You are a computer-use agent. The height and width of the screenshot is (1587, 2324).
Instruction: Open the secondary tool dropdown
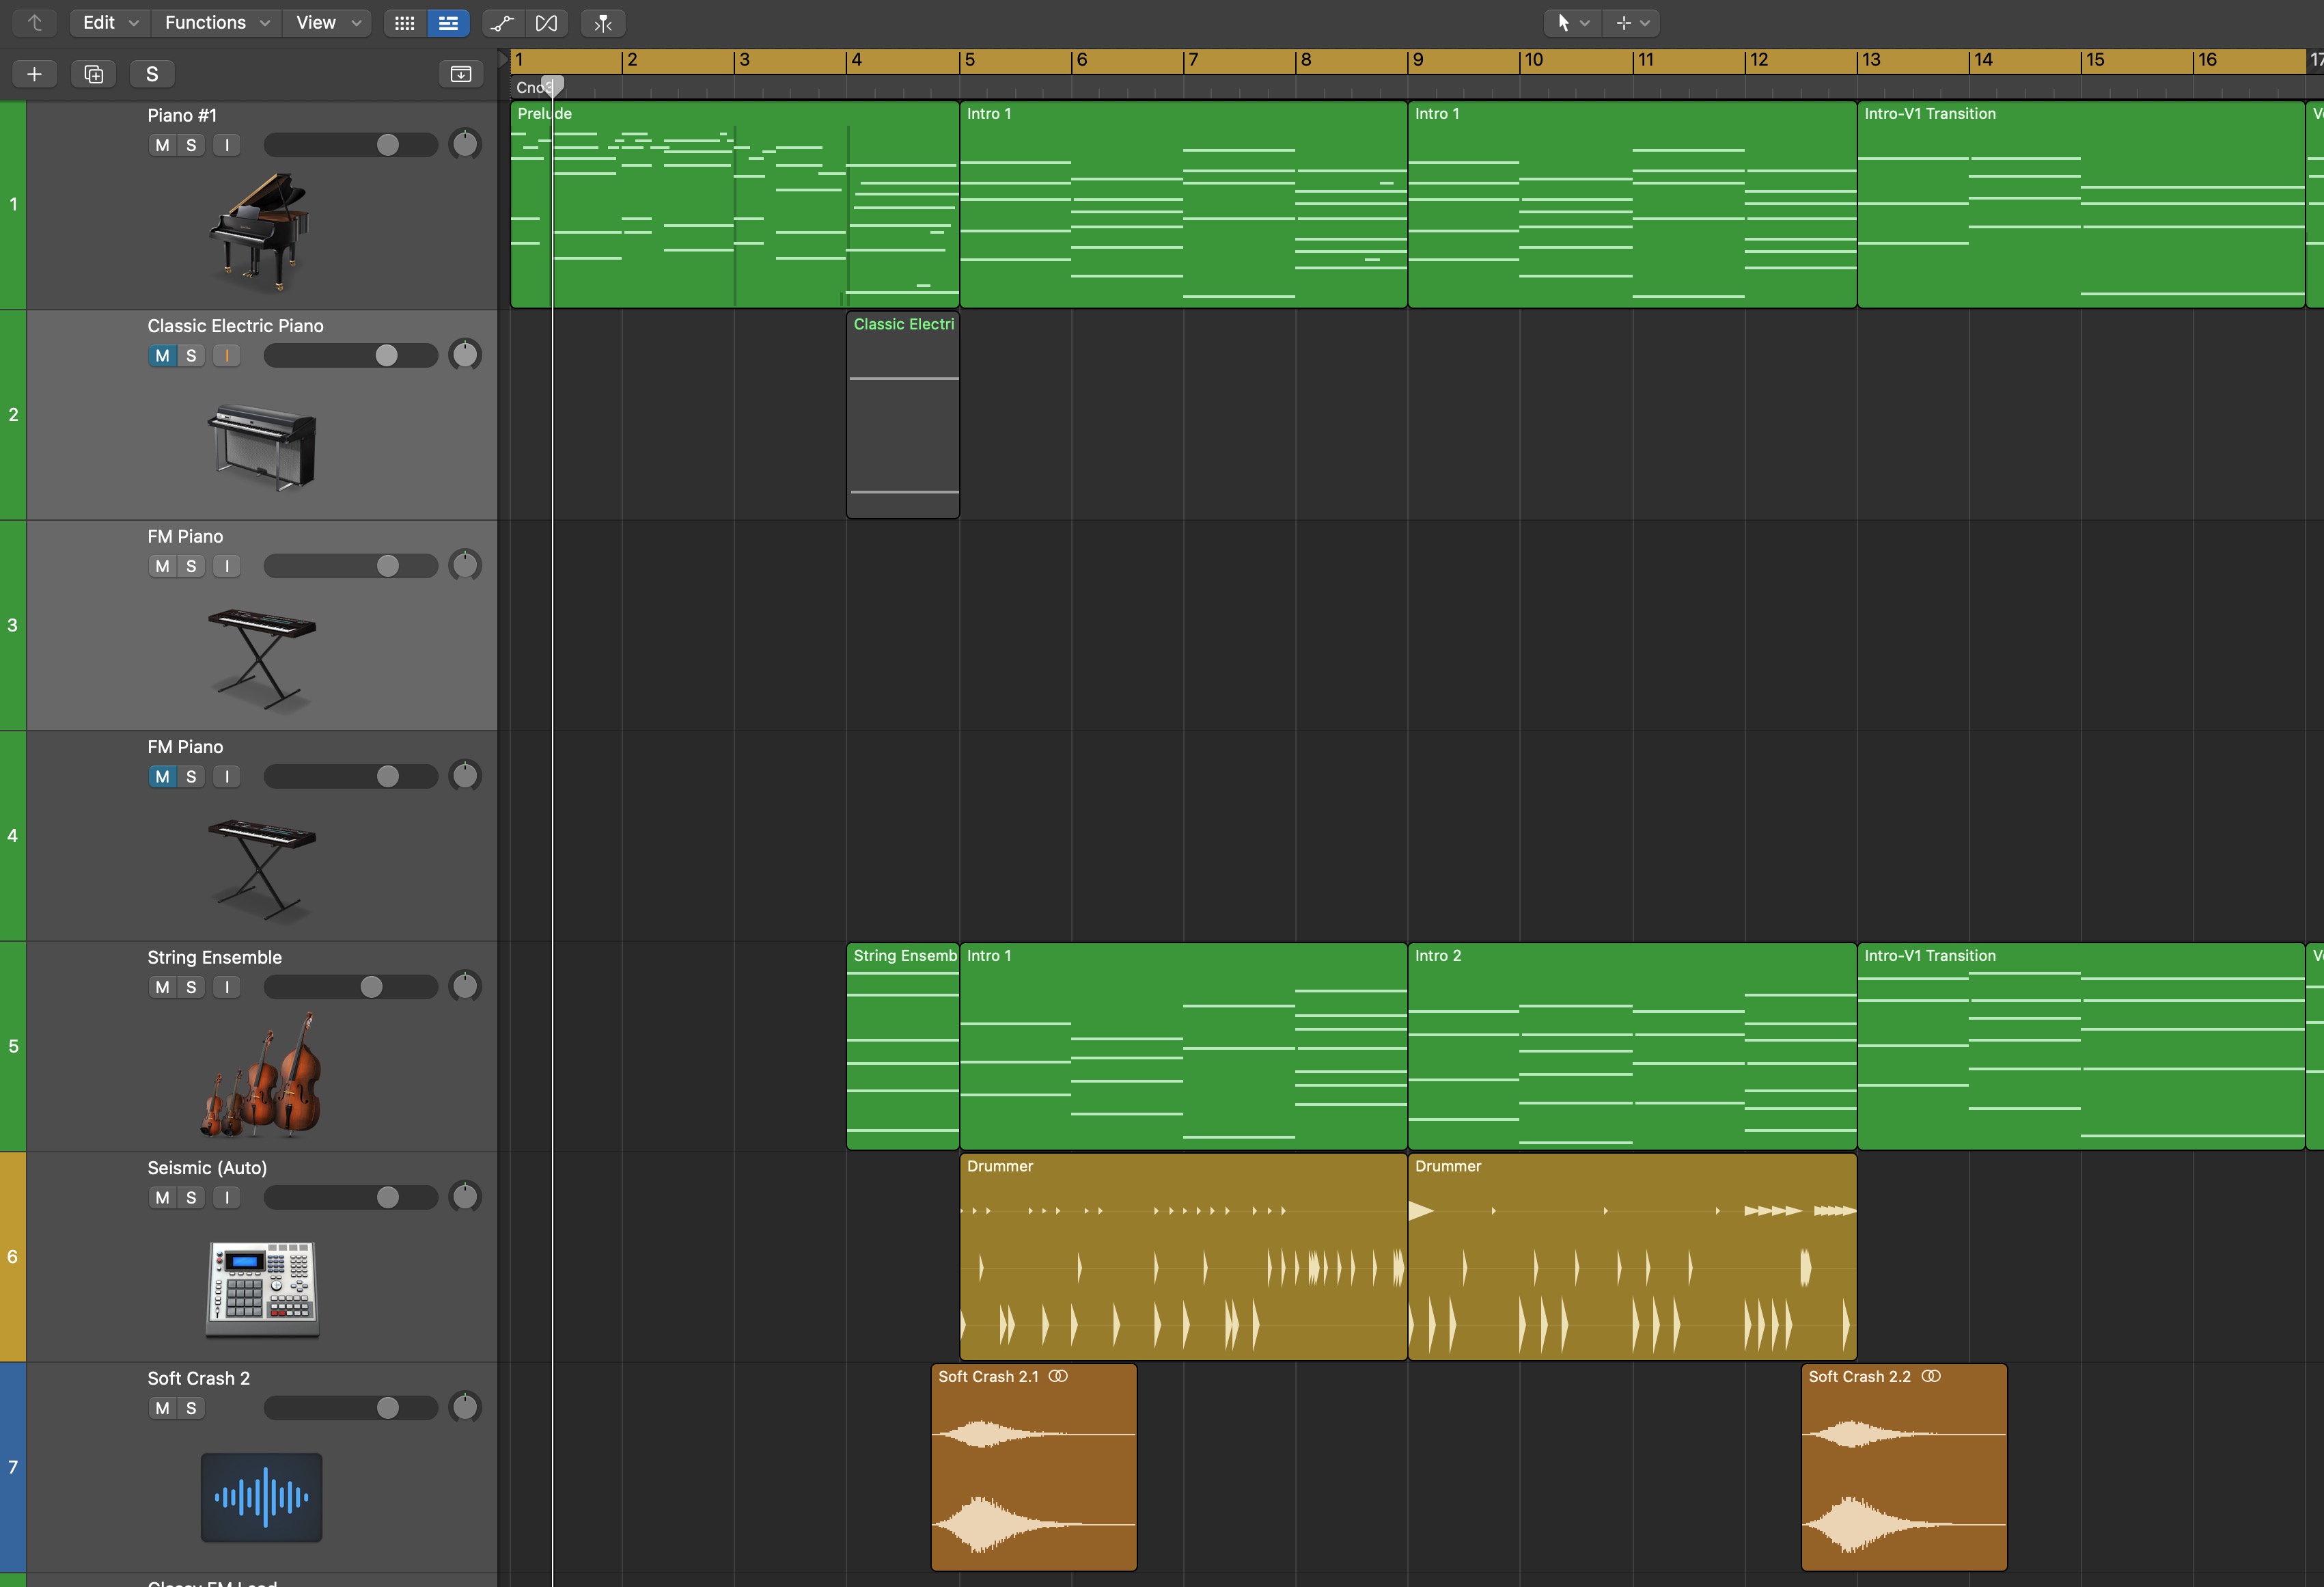(1631, 23)
